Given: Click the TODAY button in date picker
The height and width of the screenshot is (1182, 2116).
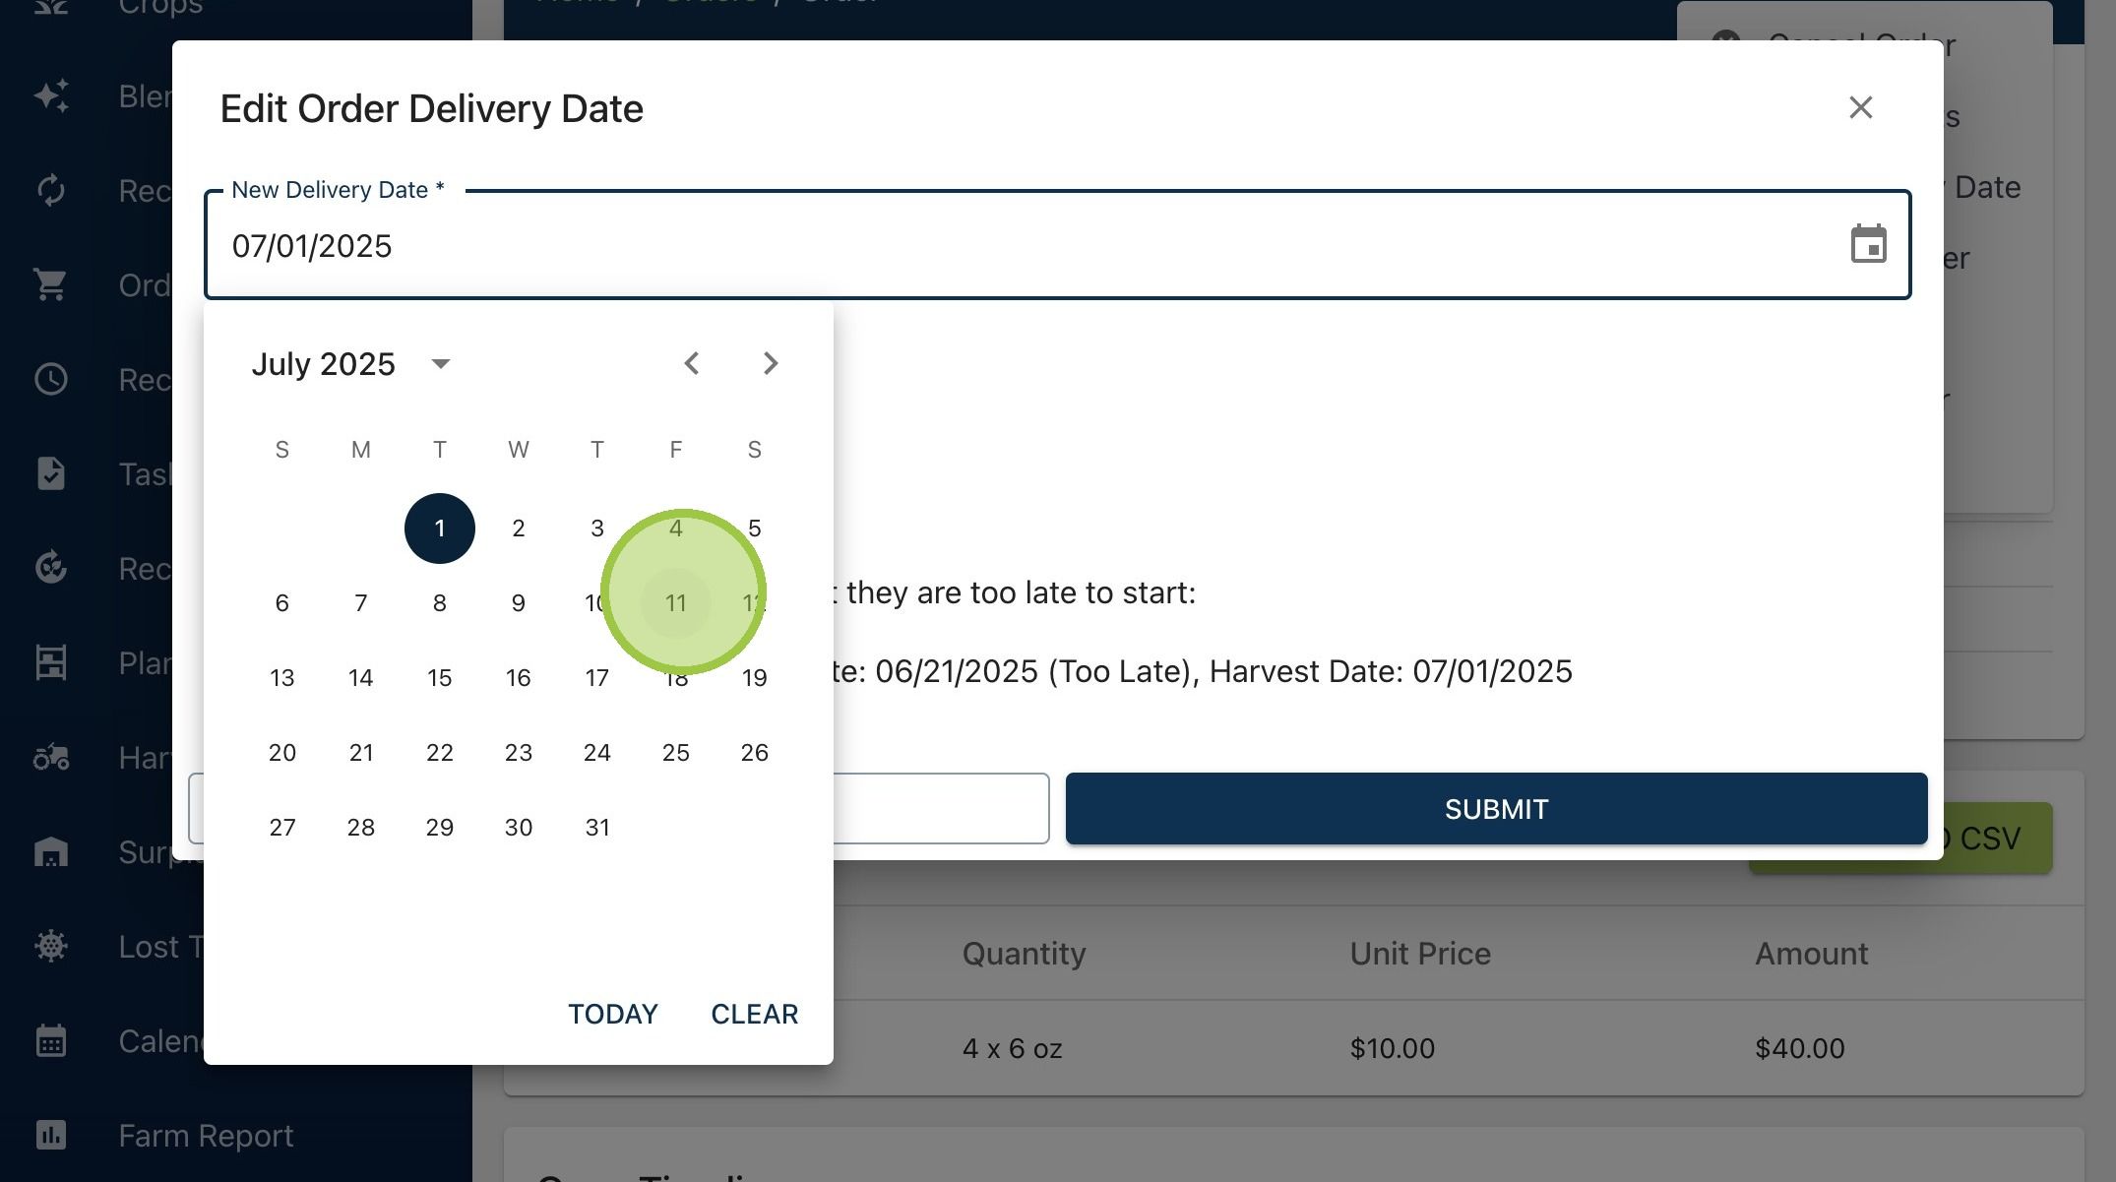Looking at the screenshot, I should click(613, 1014).
